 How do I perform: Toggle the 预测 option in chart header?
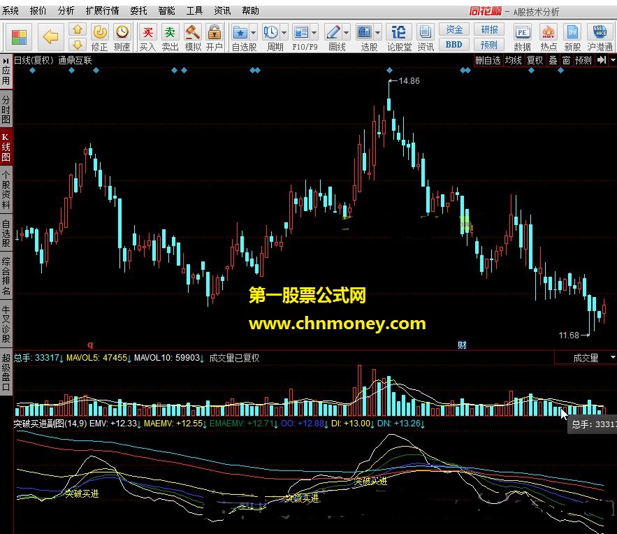(583, 60)
